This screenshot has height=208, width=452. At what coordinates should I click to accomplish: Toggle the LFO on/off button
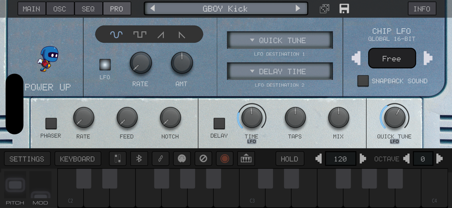click(105, 65)
